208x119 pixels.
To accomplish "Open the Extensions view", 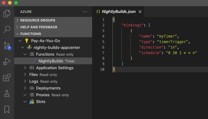I will click(7, 77).
